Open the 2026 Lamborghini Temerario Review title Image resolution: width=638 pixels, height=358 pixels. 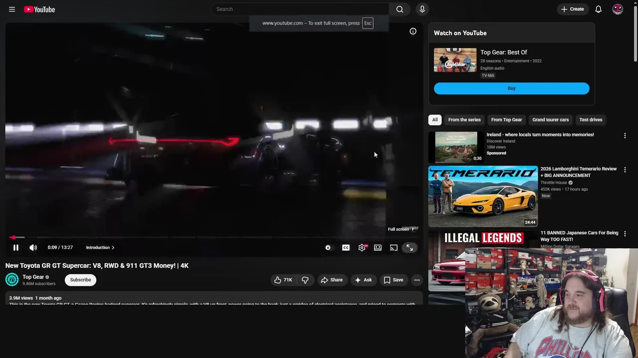[x=578, y=172]
